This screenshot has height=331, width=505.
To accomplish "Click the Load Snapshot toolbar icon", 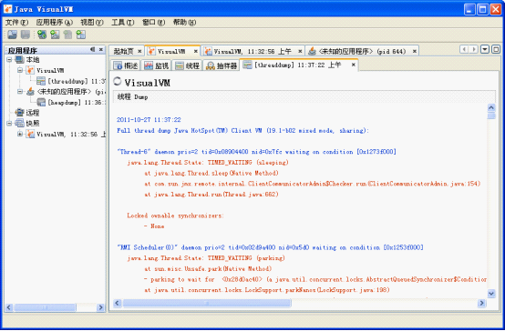I will [x=12, y=35].
